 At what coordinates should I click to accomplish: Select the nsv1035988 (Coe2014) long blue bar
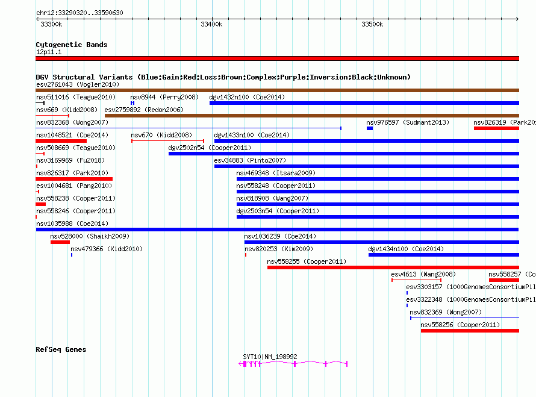point(277,230)
